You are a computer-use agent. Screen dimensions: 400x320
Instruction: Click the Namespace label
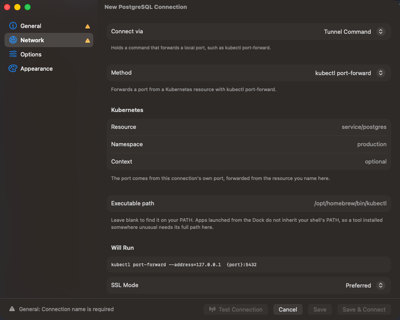coord(127,144)
